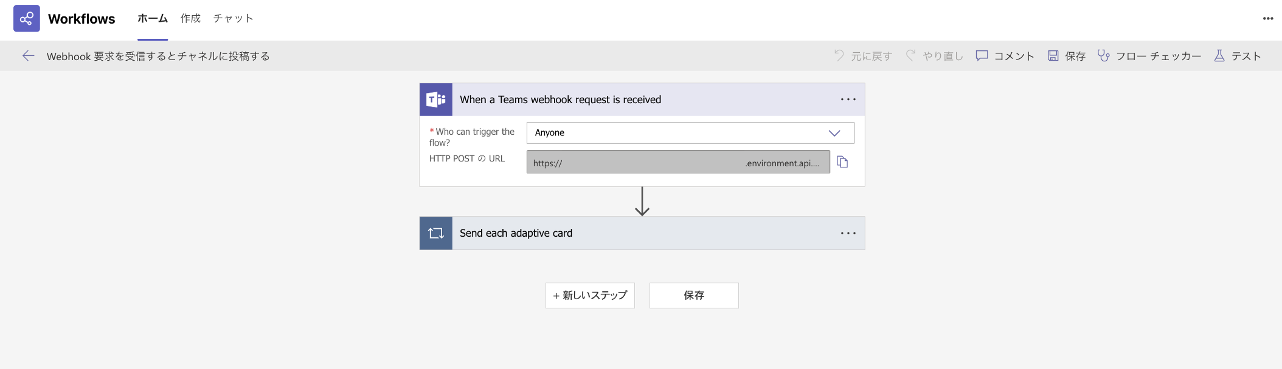Add a step with 新しいステップ button
The image size is (1282, 369).
coord(590,296)
